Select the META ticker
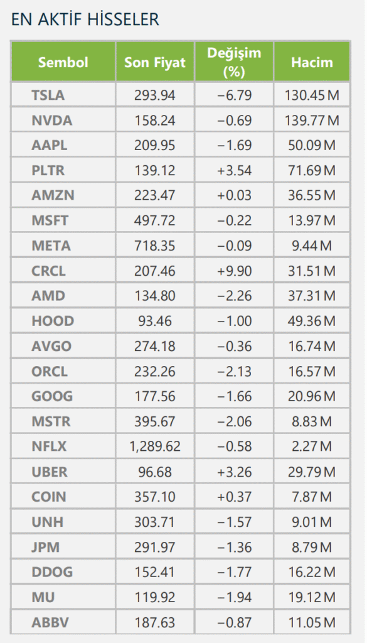 (x=51, y=246)
